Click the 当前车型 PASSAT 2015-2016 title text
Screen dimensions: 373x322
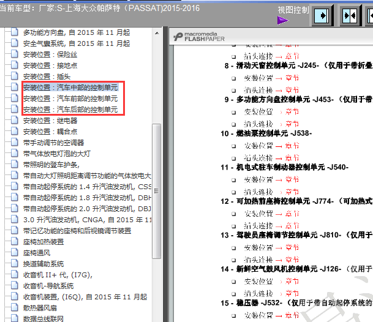[100, 9]
